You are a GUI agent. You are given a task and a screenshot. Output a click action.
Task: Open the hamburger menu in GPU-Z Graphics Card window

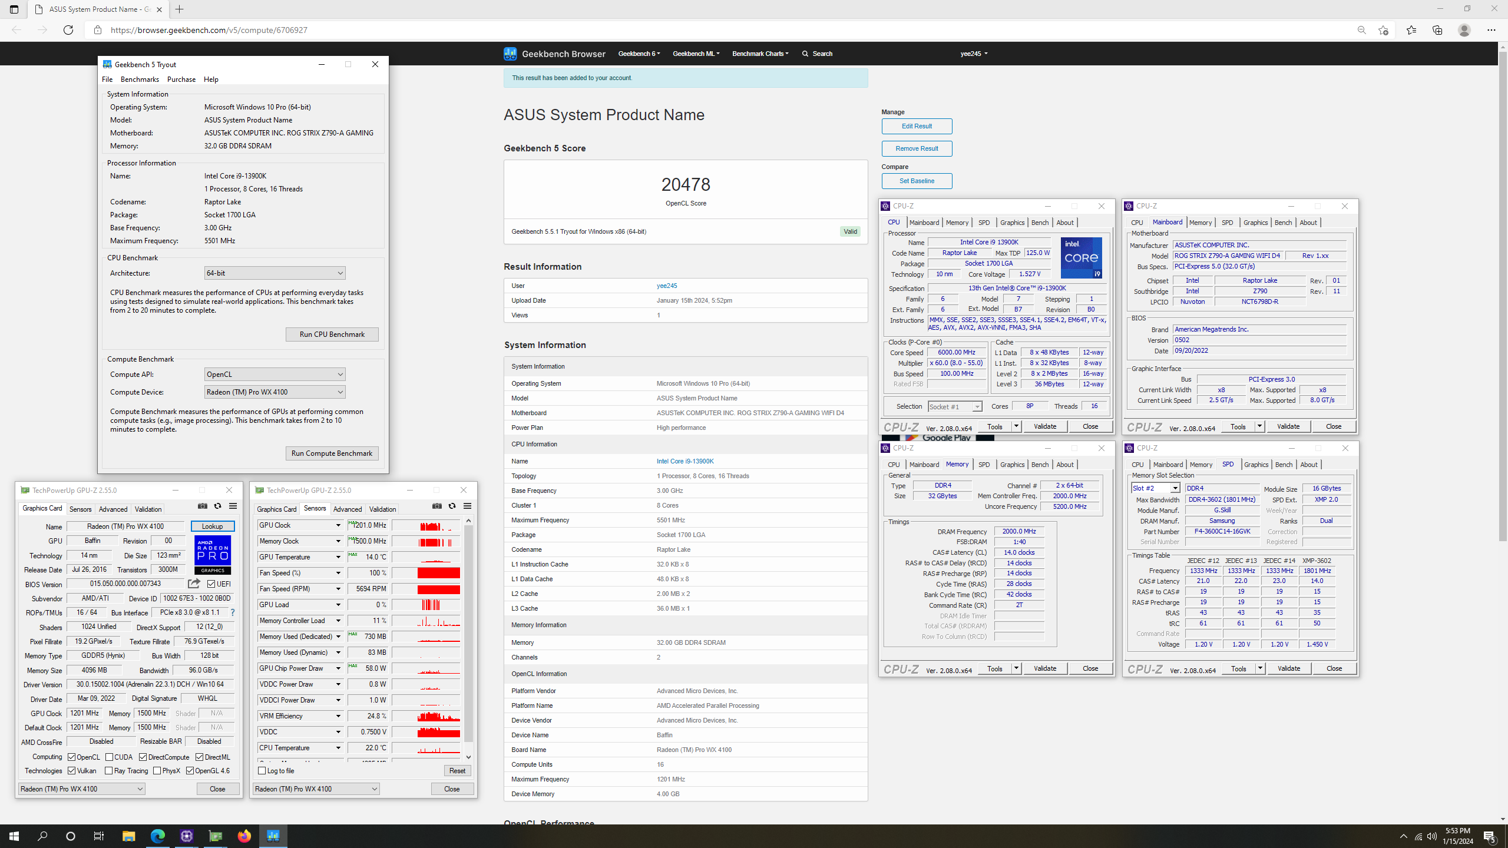pos(233,506)
